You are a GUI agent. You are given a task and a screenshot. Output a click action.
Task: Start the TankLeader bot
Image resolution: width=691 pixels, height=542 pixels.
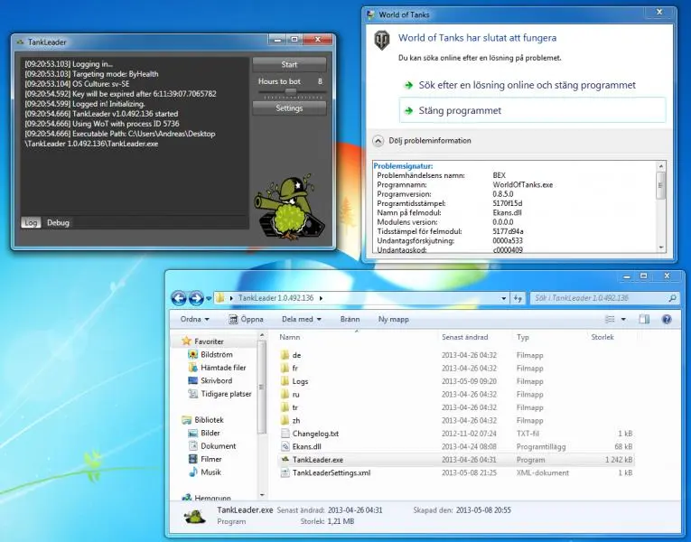tap(289, 64)
